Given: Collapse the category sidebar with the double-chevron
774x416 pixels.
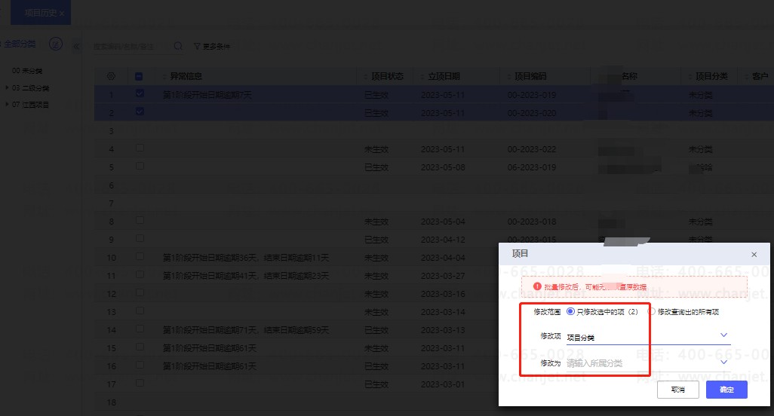Looking at the screenshot, I should [x=76, y=47].
